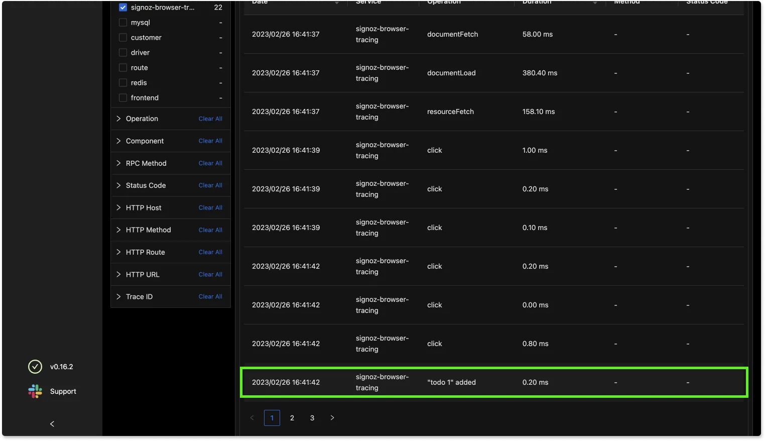Select page 1 in the pagination
The height and width of the screenshot is (441, 765).
pyautogui.click(x=272, y=418)
